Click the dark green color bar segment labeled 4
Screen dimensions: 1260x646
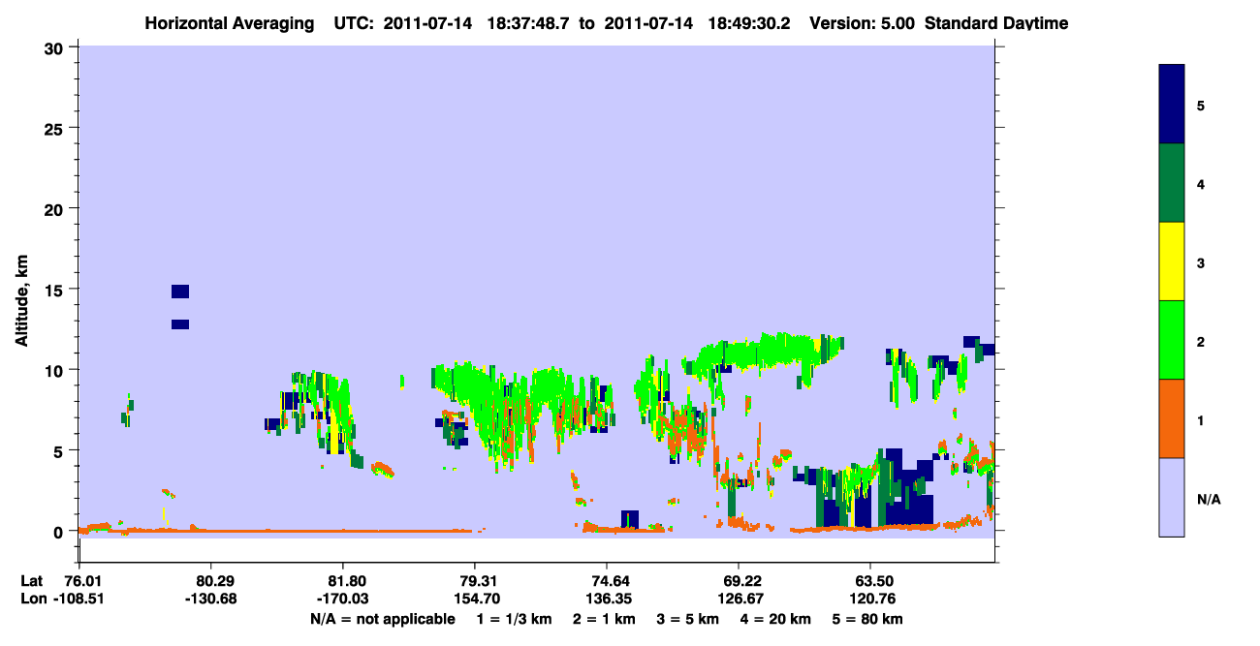1172,183
